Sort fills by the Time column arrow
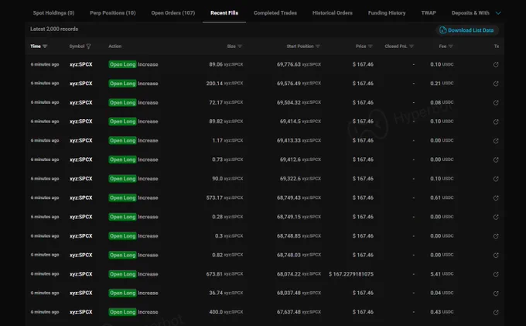526x326 pixels. (x=45, y=46)
